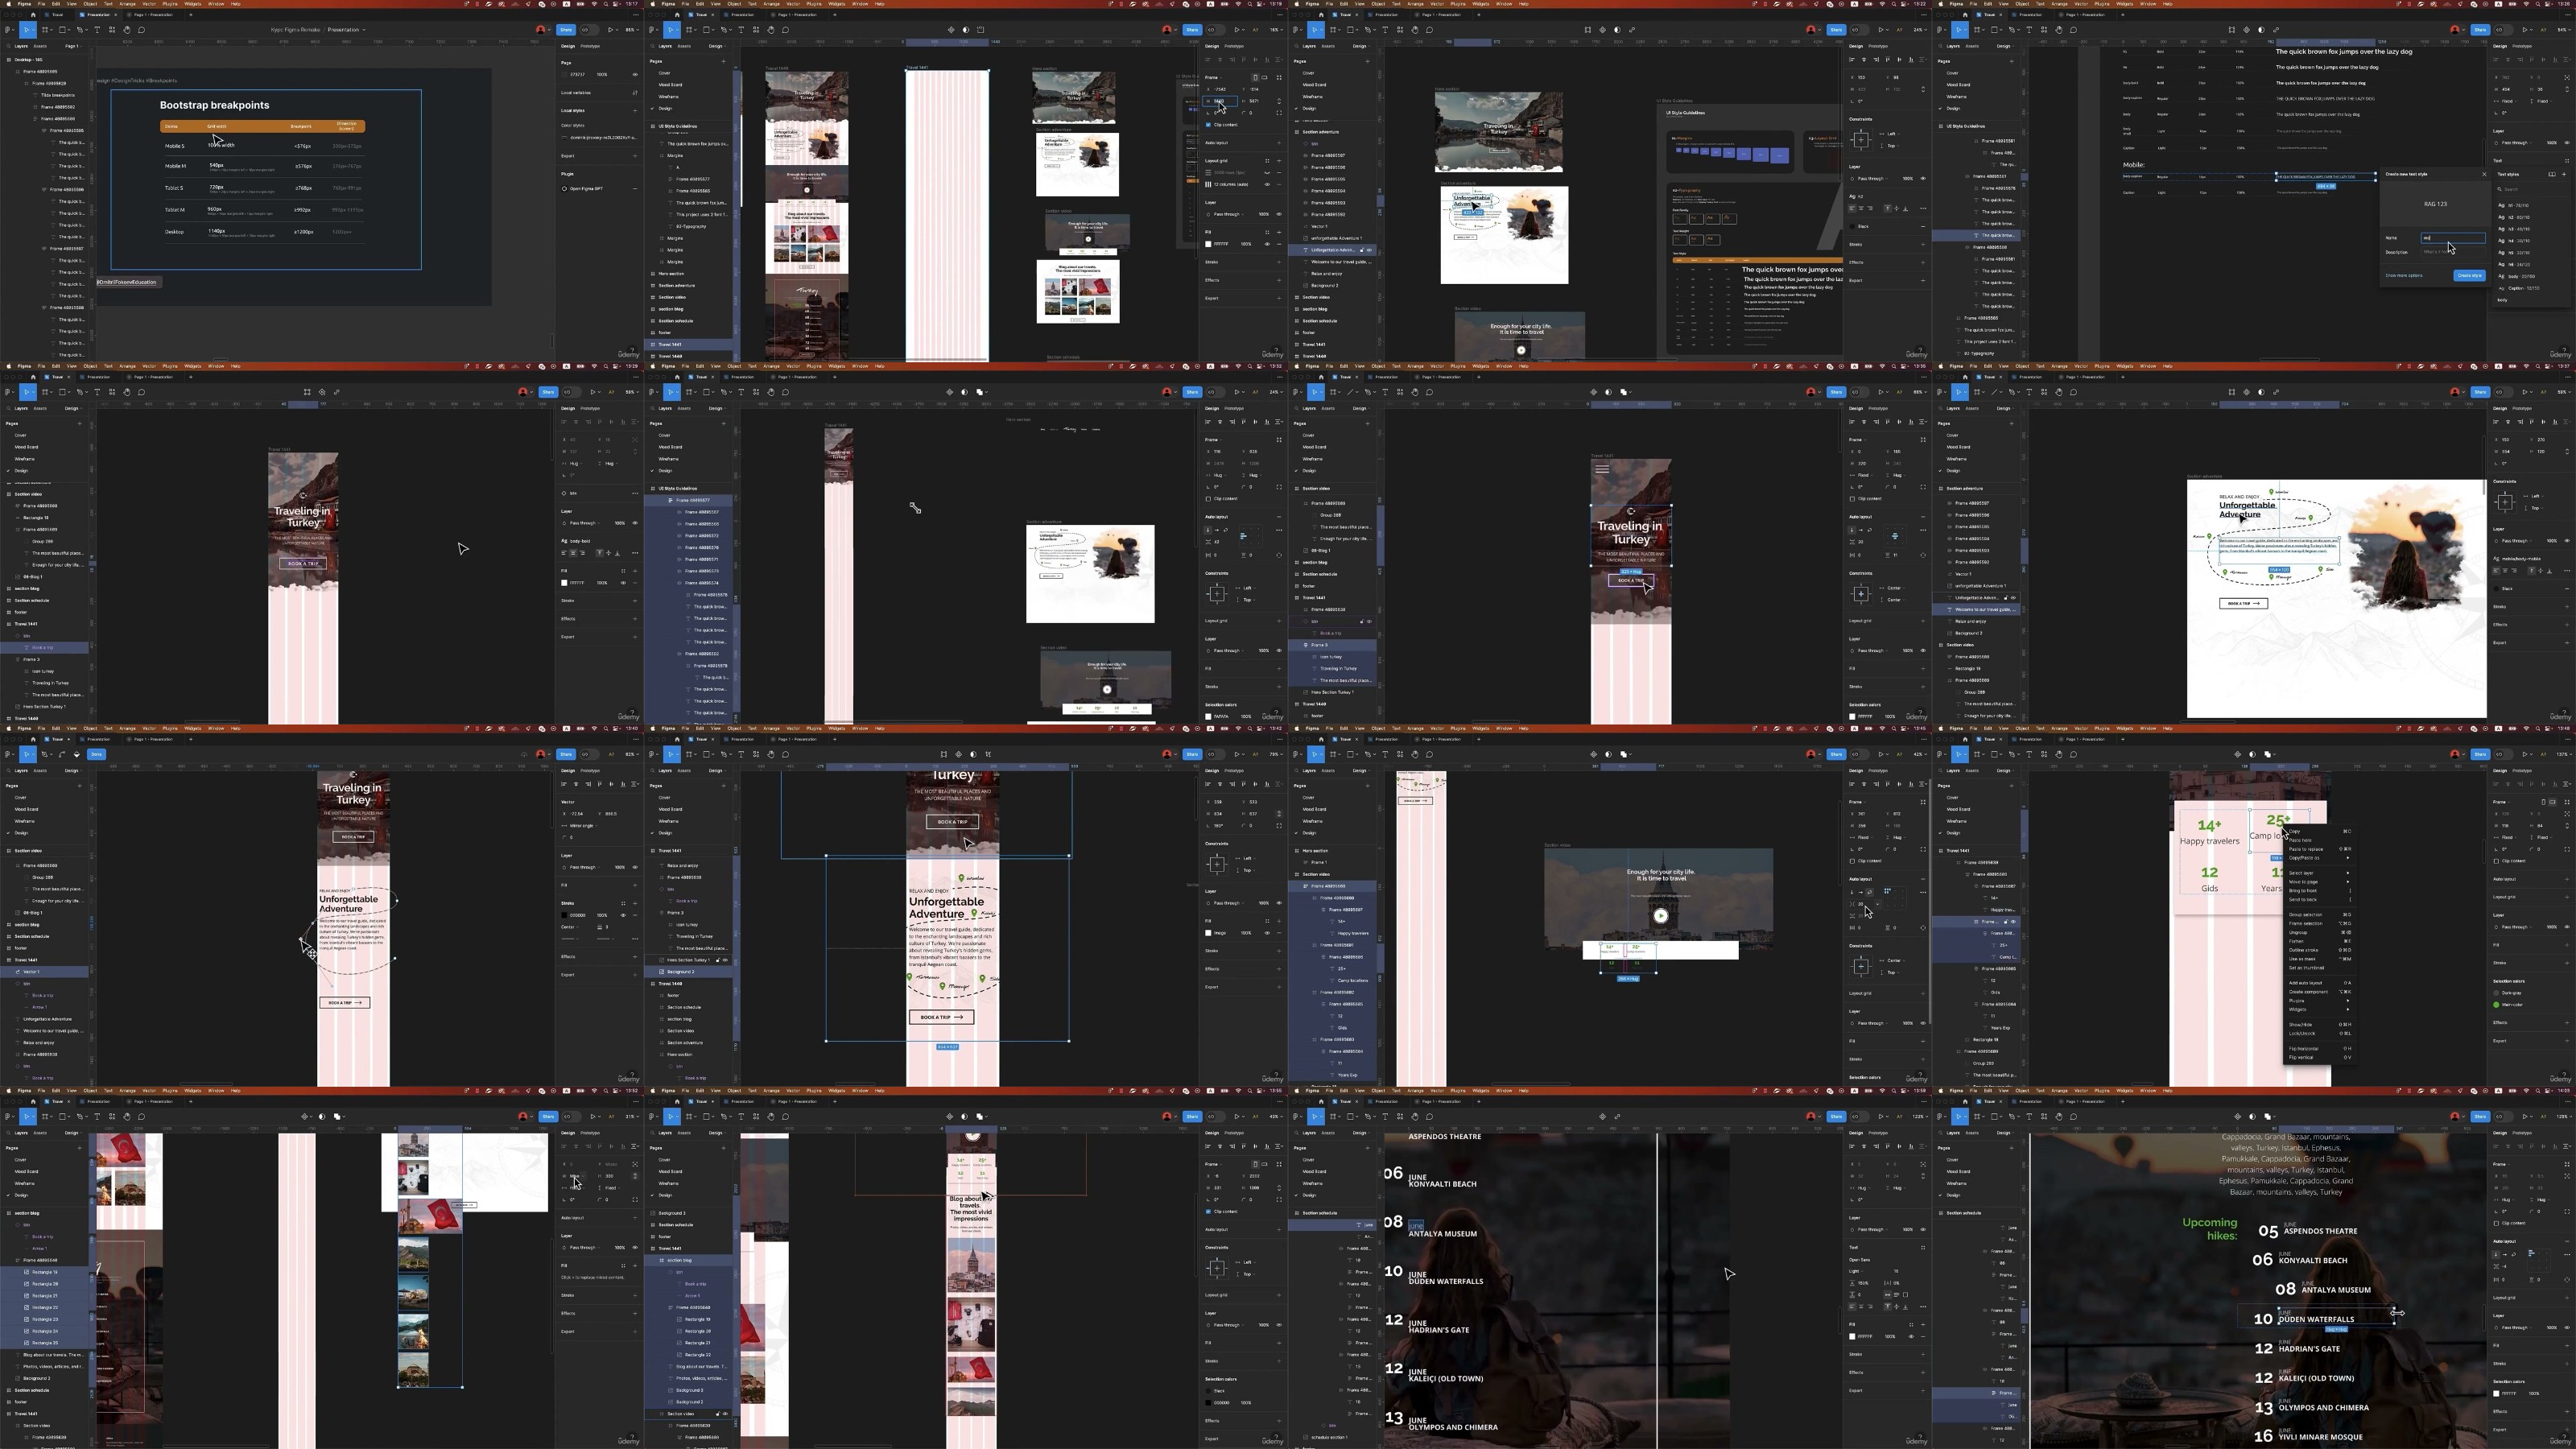This screenshot has height=1449, width=2576.
Task: Choose Comment tool in the Bootstrap breakpoints screenshot
Action: (141, 30)
